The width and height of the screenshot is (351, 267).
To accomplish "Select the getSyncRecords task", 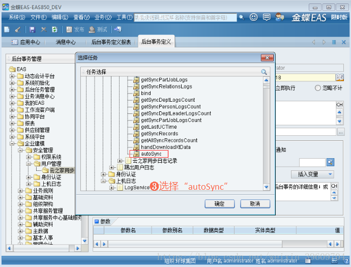I will pos(159,134).
